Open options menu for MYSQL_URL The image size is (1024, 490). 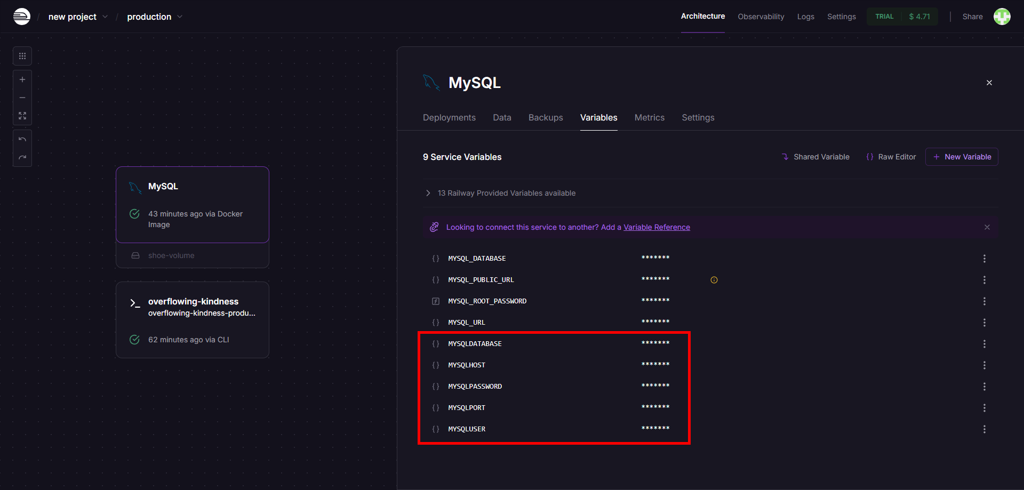point(985,323)
